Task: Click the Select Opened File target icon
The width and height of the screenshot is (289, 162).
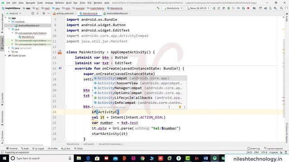Action: click(33, 13)
